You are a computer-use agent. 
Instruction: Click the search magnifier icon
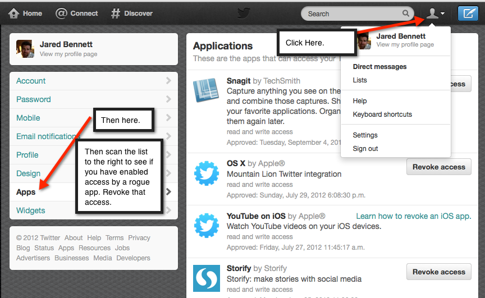pos(405,13)
